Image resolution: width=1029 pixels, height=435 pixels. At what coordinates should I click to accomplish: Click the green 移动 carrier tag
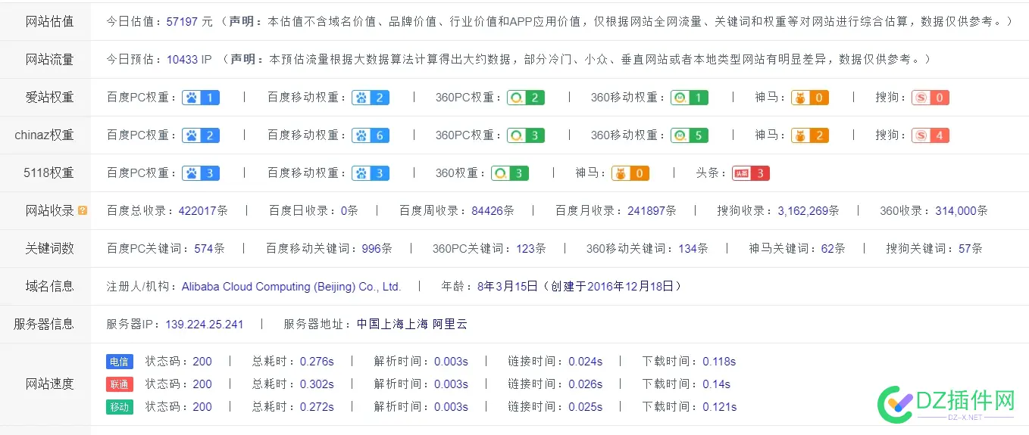coord(119,407)
